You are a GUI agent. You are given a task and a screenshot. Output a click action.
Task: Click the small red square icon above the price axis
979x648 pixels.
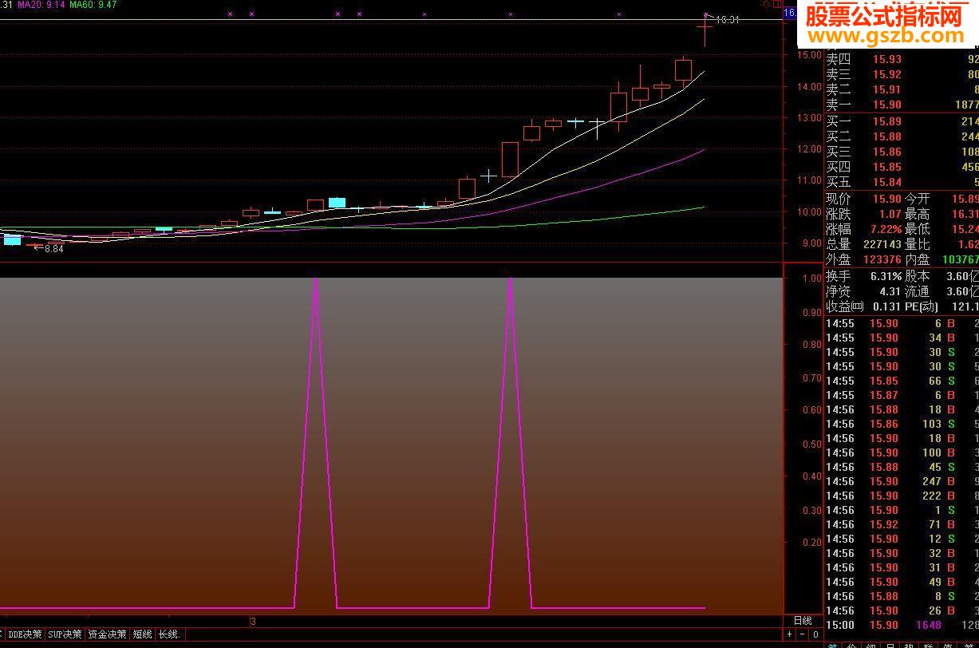pyautogui.click(x=776, y=4)
